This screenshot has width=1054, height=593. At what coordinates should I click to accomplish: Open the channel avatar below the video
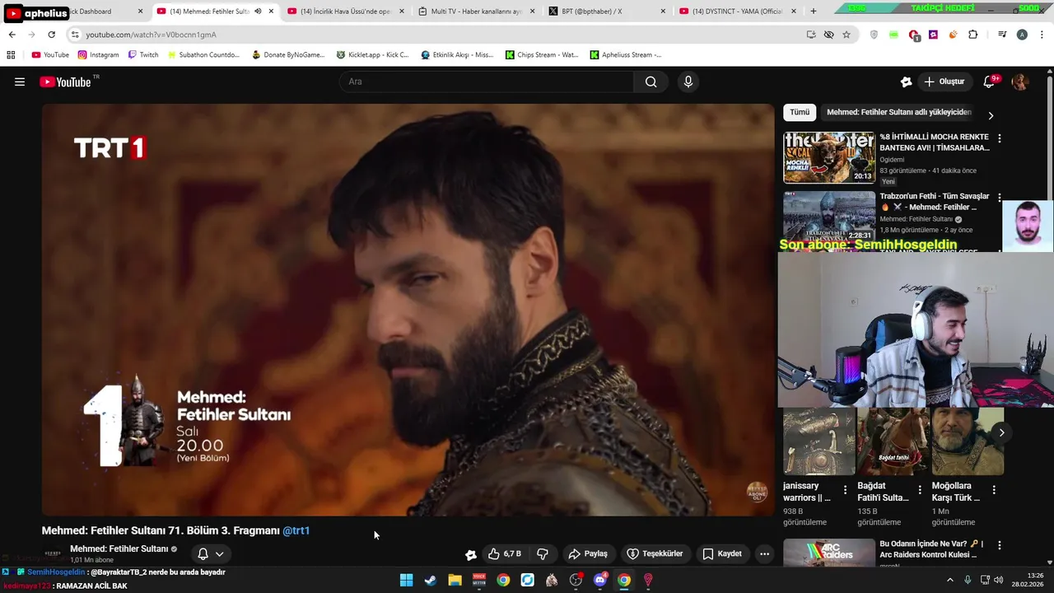pyautogui.click(x=52, y=553)
